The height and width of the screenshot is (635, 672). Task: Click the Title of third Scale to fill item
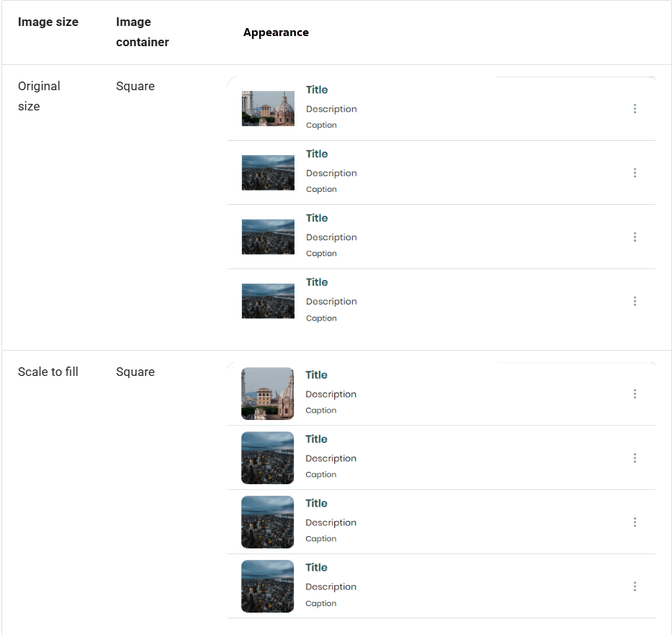316,504
